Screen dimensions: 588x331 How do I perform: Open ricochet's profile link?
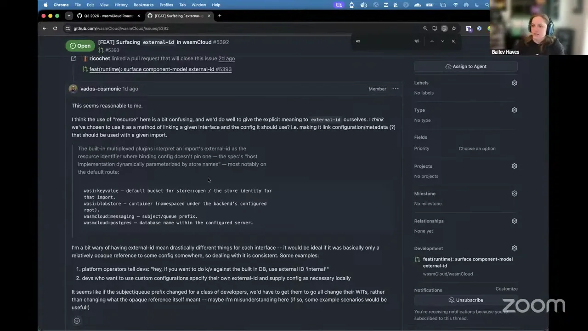point(100,58)
